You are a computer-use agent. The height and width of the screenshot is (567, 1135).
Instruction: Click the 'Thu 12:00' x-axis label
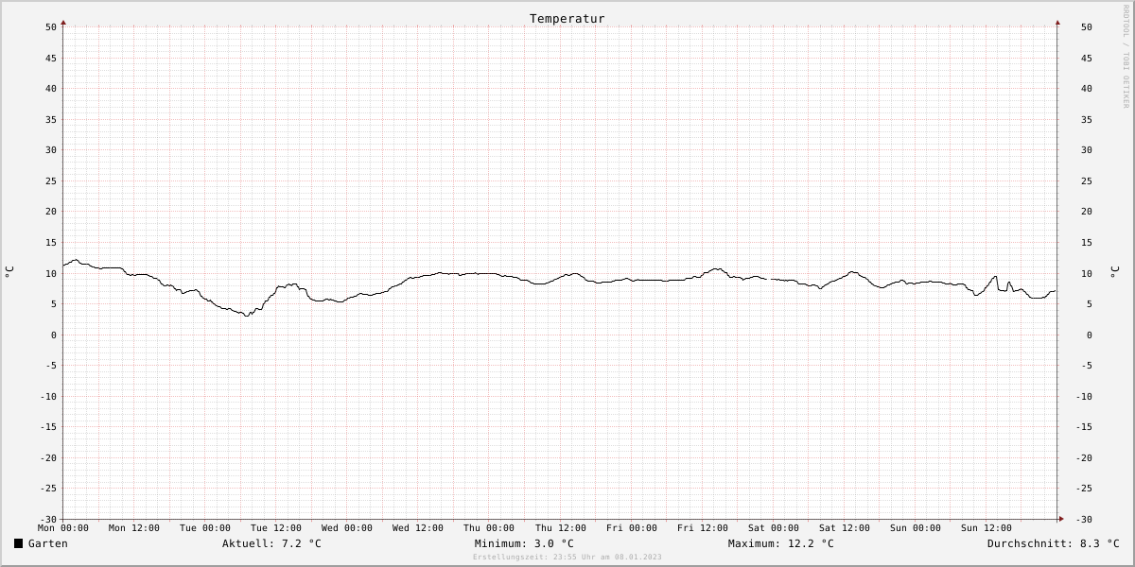click(x=561, y=528)
